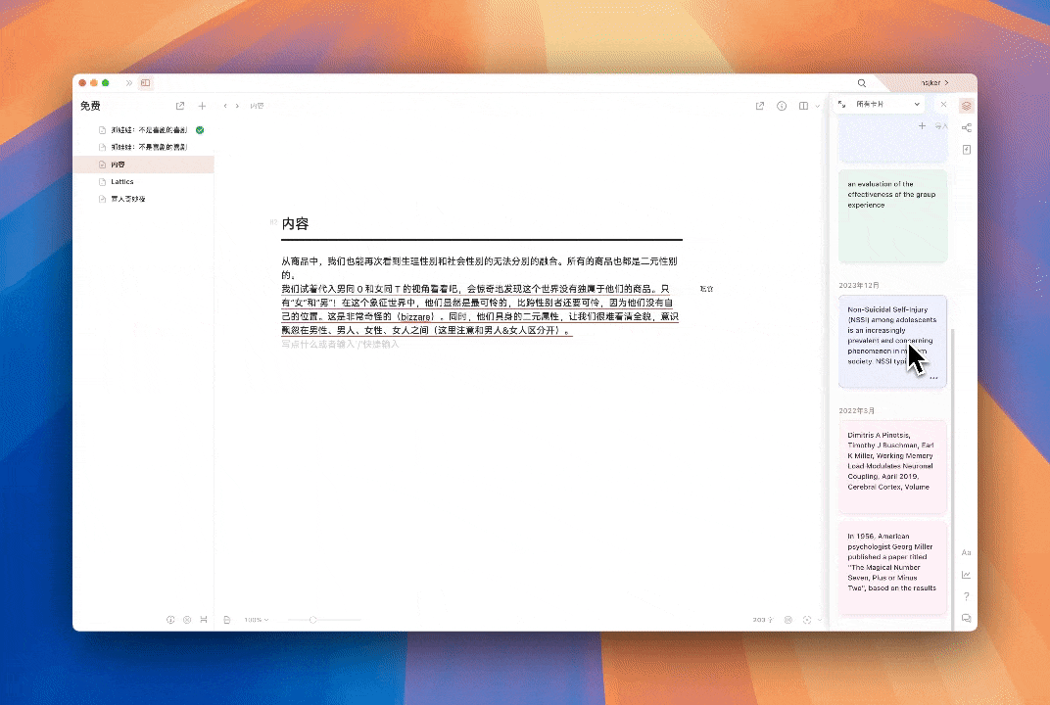Open the article info icon
The width and height of the screenshot is (1050, 705).
[782, 106]
